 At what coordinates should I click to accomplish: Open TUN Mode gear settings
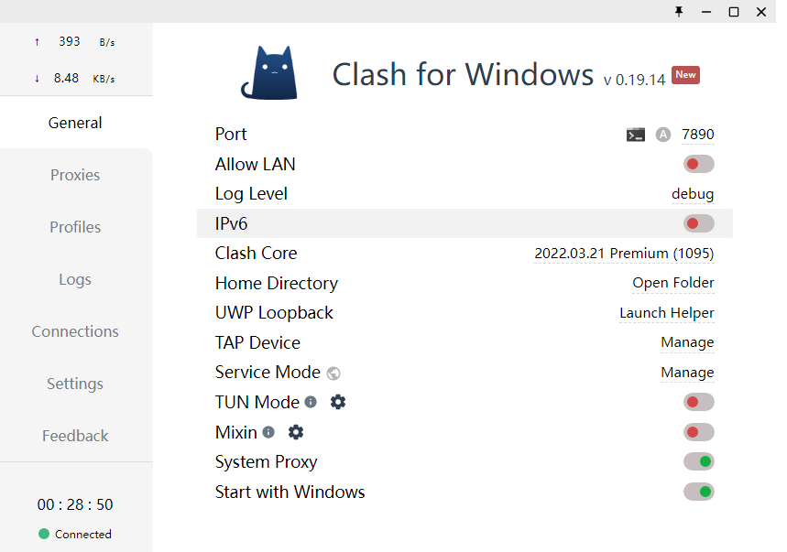pyautogui.click(x=338, y=402)
